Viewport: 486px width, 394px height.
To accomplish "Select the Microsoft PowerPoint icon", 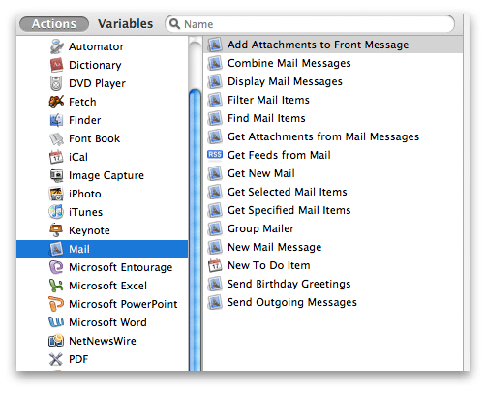I will [x=56, y=304].
